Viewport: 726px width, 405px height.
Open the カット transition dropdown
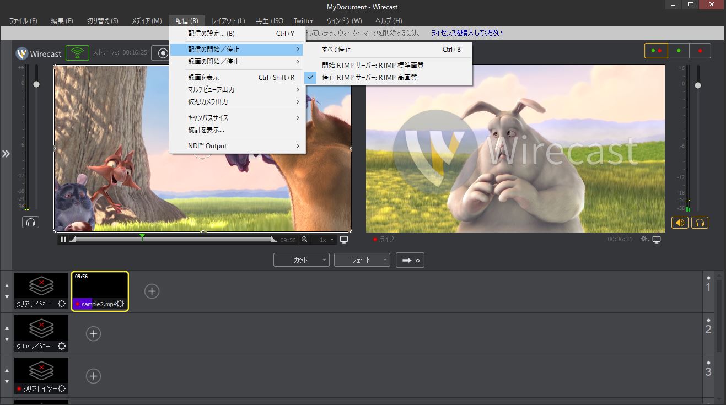pyautogui.click(x=302, y=260)
